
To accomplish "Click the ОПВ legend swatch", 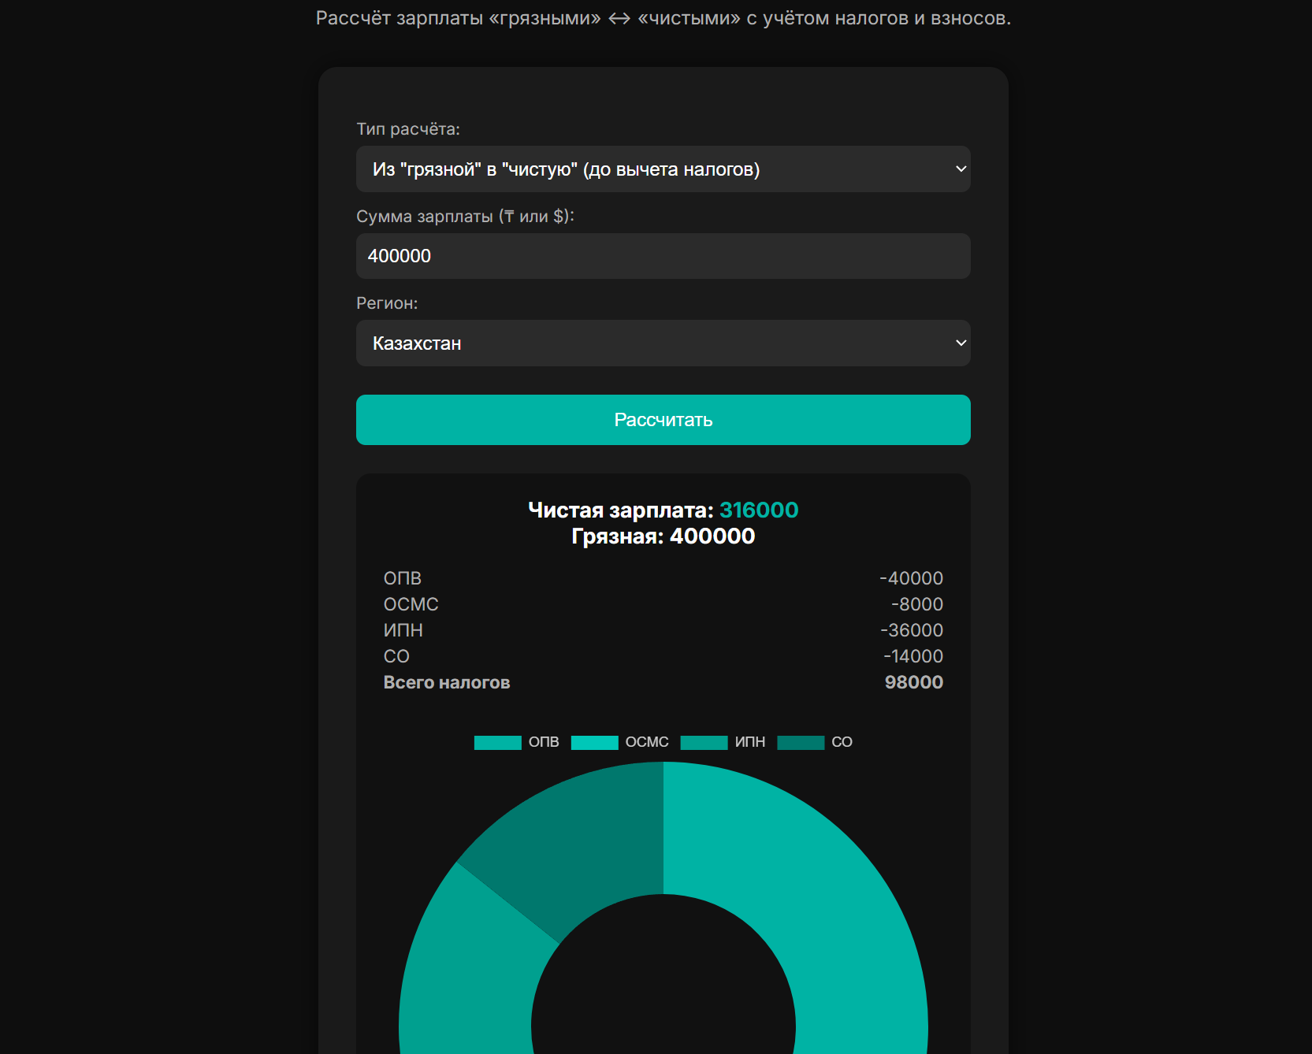I will 498,741.
